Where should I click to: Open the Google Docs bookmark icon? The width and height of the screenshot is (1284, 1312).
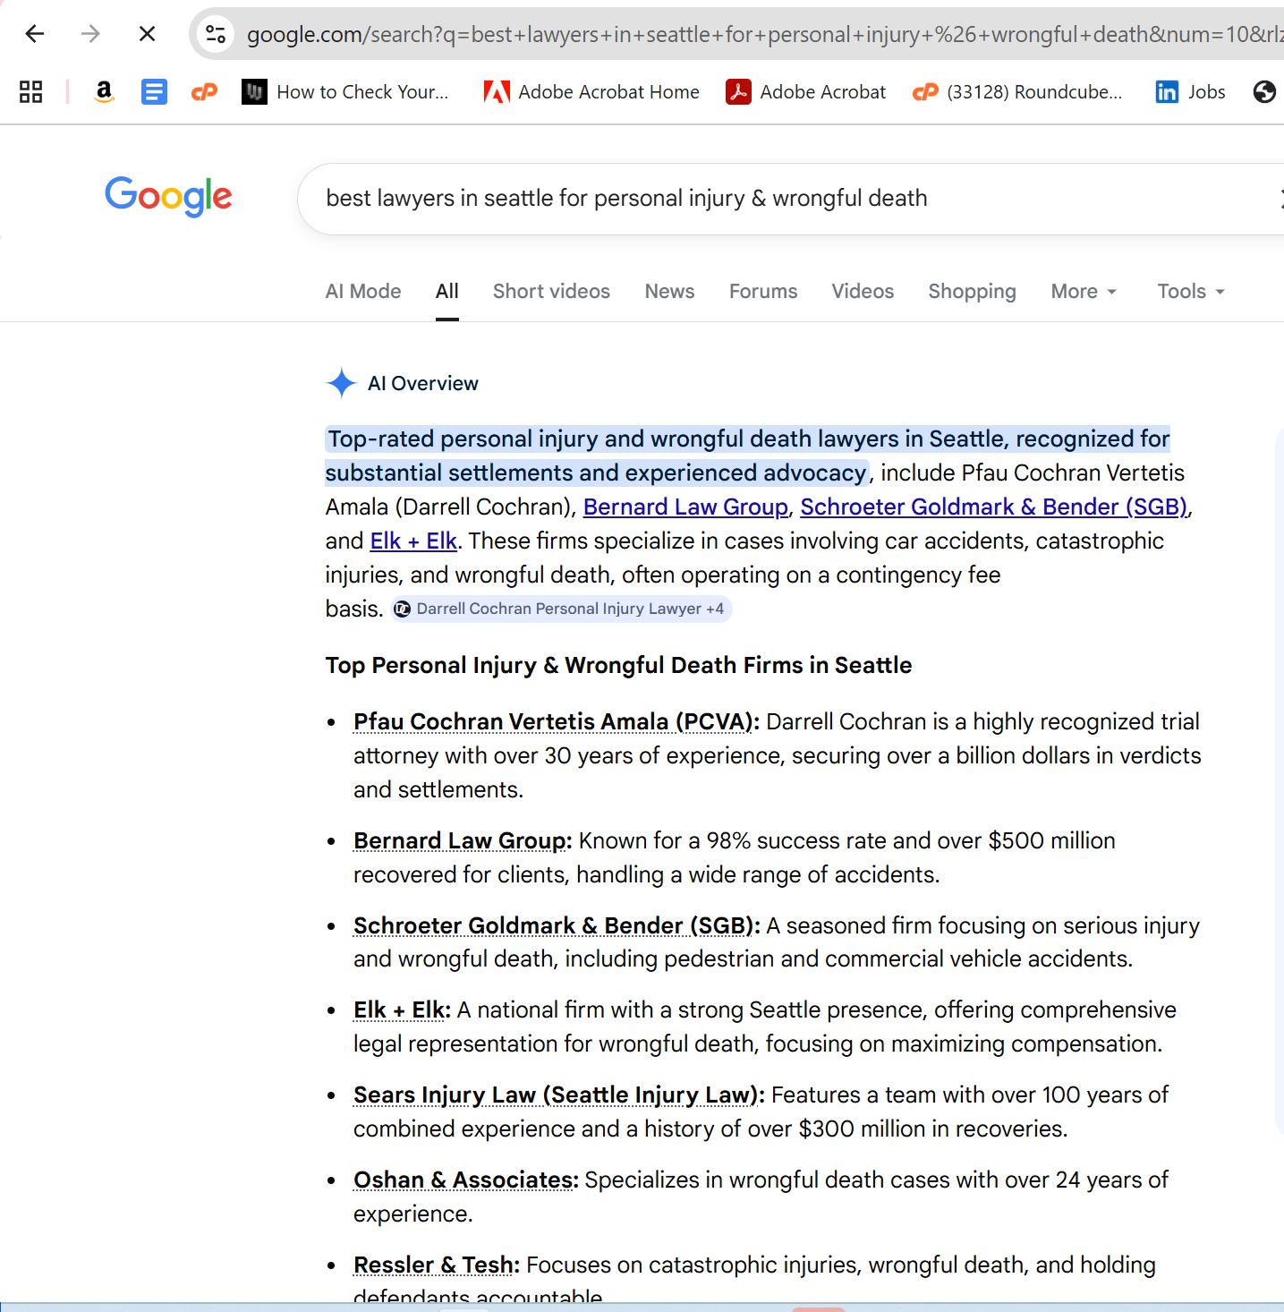coord(154,91)
